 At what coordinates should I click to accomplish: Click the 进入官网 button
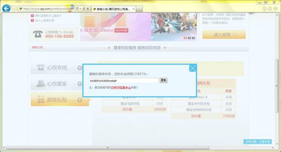[x=224, y=34]
